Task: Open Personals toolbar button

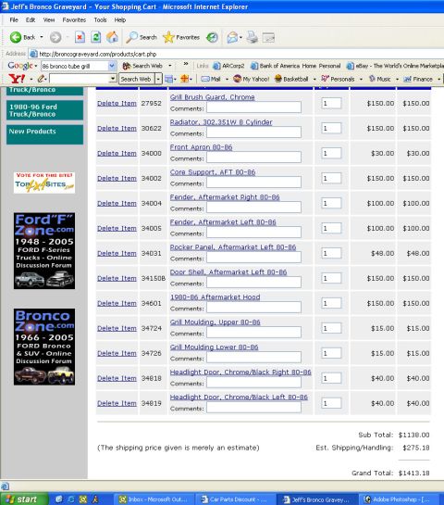Action: pos(338,79)
